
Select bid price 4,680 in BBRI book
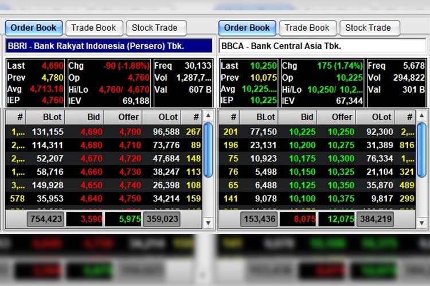point(91,145)
